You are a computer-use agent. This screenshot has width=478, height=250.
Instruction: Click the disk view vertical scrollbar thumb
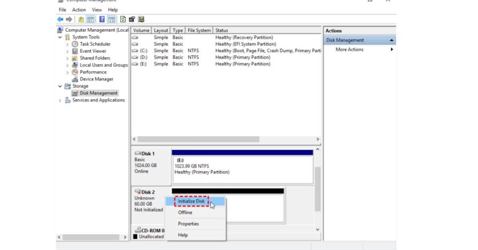pyautogui.click(x=317, y=189)
